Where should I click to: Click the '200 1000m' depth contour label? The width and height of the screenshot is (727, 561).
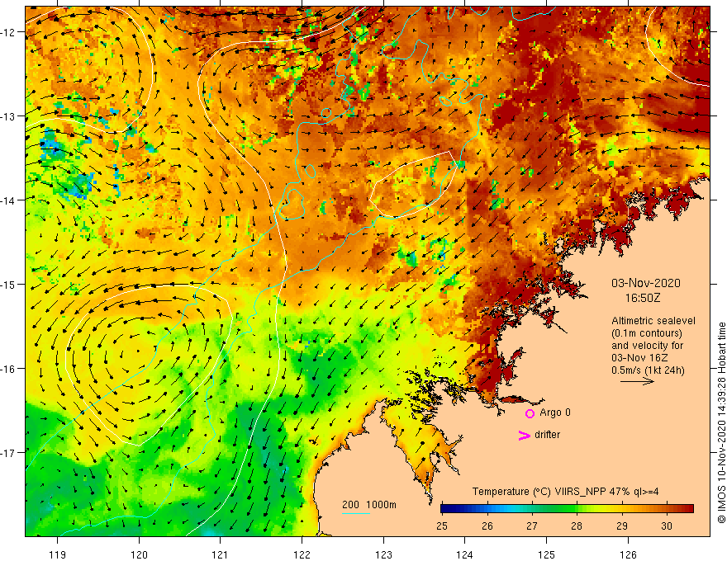tap(369, 505)
